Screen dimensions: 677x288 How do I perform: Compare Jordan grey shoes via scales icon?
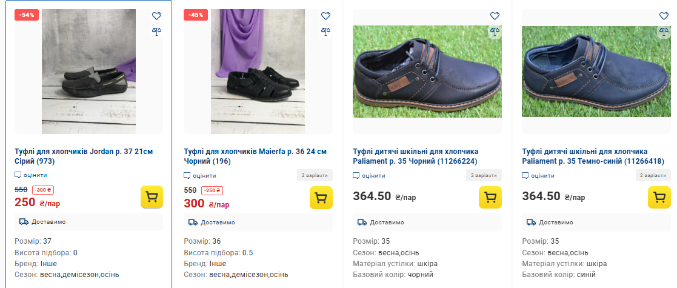coord(156,30)
